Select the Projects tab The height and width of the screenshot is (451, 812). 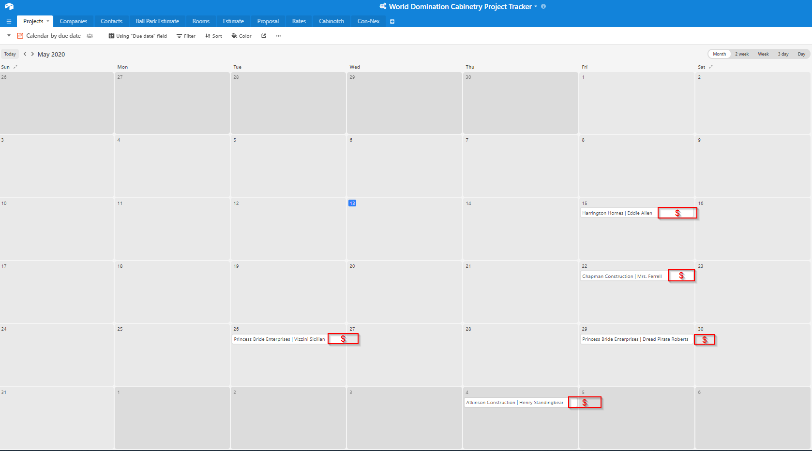[33, 21]
